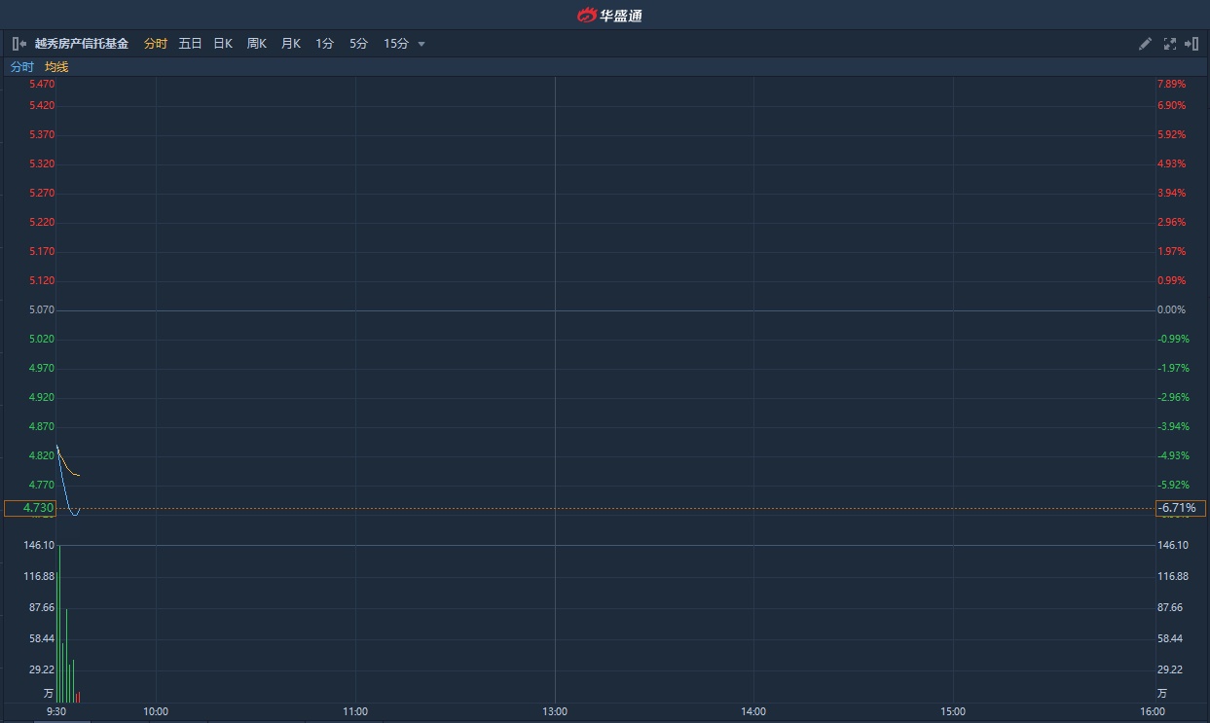Collapse the left panel with arrow icon
1210x723 pixels.
coord(18,44)
